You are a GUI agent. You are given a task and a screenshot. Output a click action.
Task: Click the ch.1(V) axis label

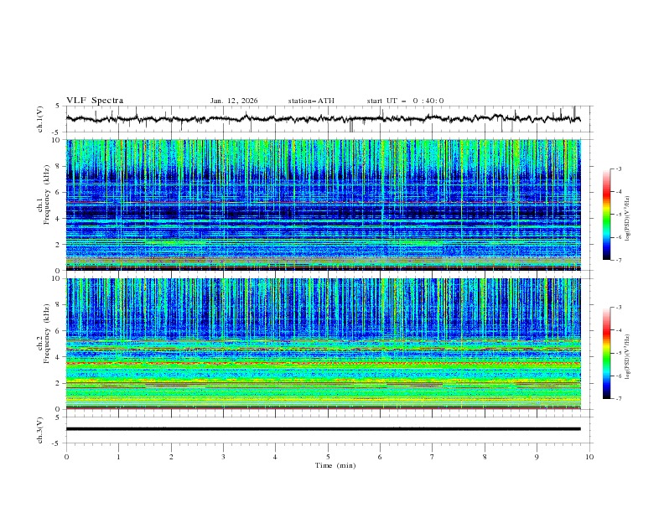[x=40, y=119]
